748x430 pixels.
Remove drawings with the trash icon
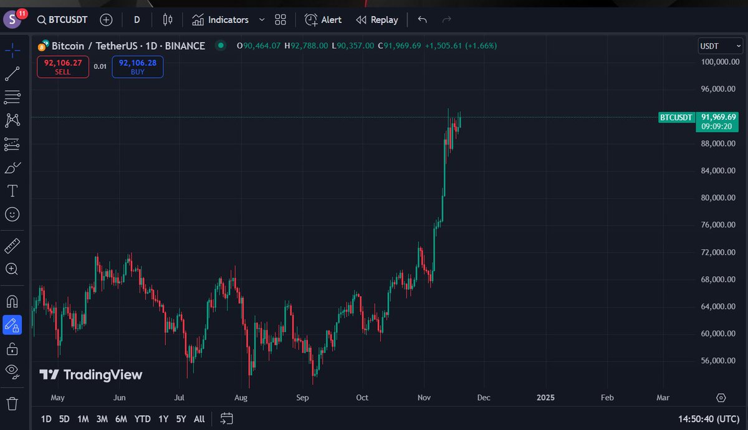tap(12, 403)
